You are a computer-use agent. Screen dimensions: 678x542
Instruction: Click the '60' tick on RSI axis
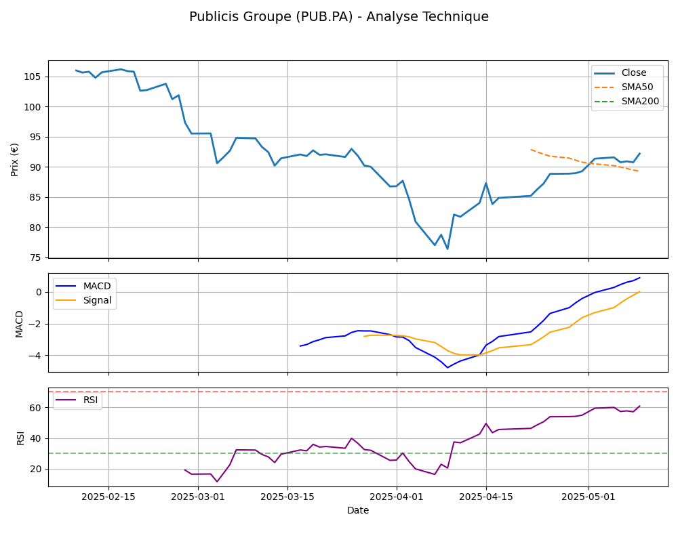pyautogui.click(x=35, y=408)
